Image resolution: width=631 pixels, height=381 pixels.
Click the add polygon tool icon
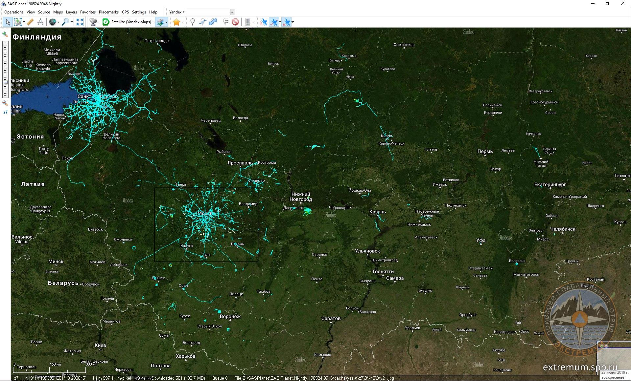(x=213, y=22)
